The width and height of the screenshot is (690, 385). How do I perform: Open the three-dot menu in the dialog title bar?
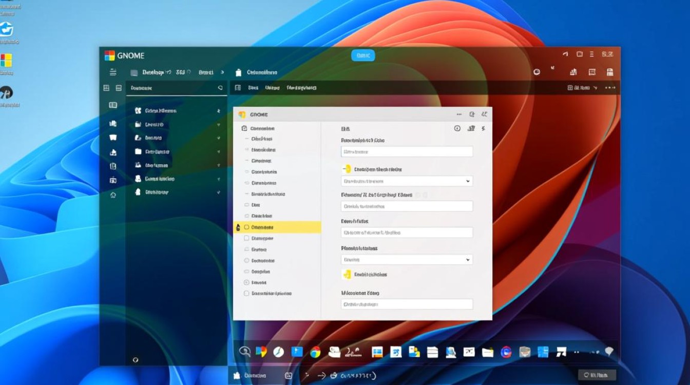click(x=458, y=114)
